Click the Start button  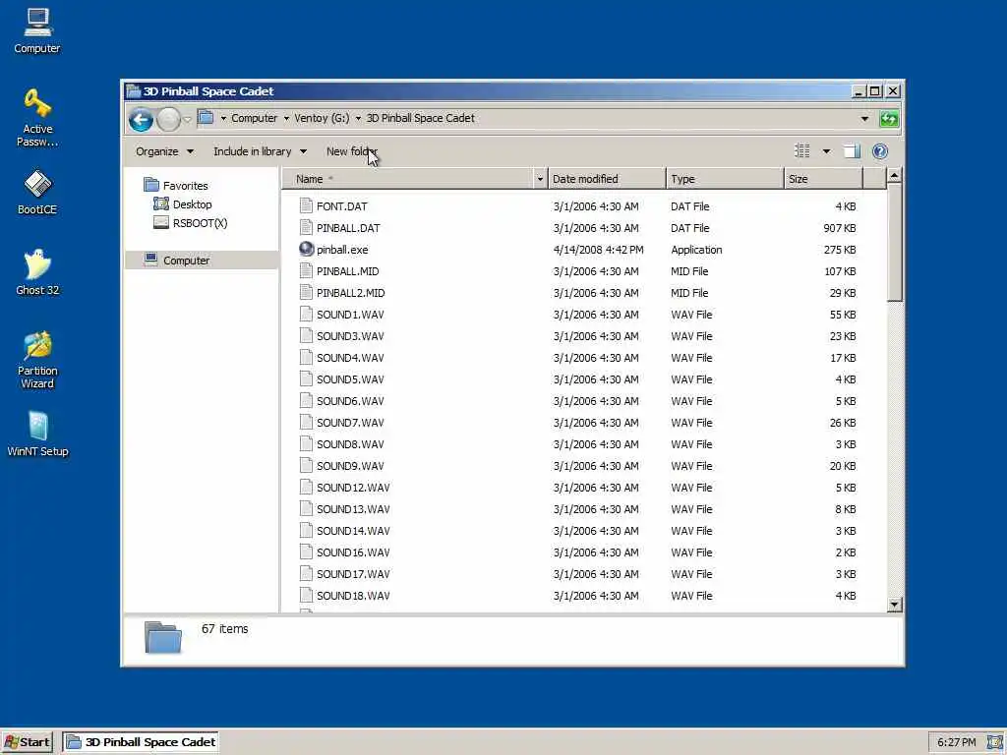[27, 742]
